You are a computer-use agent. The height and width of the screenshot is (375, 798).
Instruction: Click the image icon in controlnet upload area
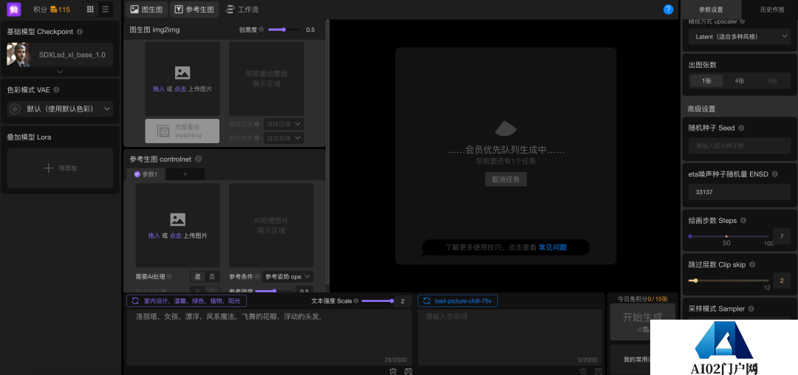tap(177, 219)
